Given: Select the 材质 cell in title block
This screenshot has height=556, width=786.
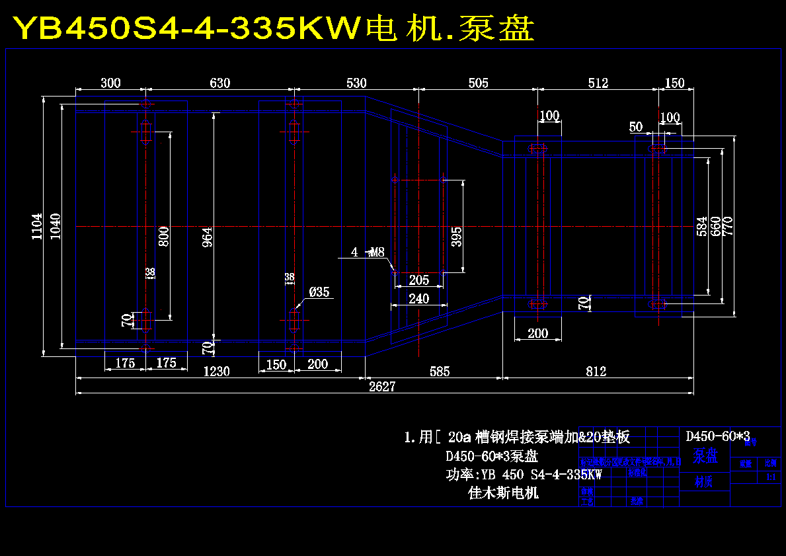Looking at the screenshot, I should pos(704,482).
